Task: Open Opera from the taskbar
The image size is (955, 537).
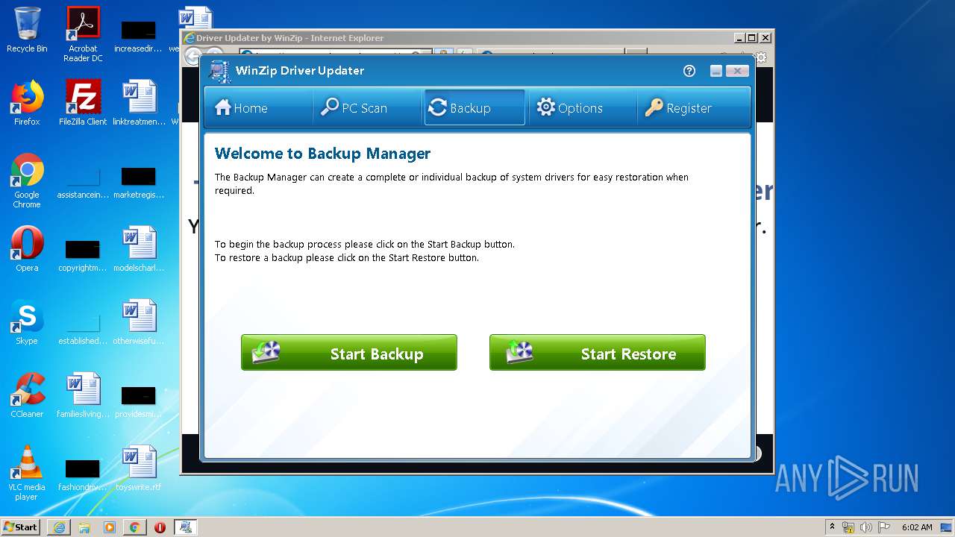Action: point(160,527)
